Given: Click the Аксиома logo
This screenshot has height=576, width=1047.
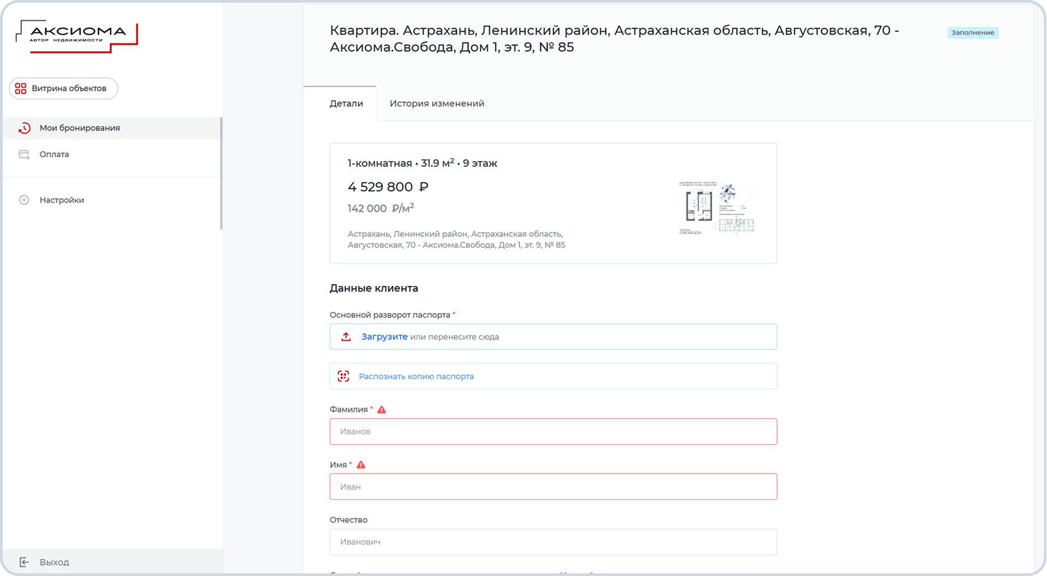Looking at the screenshot, I should 76,36.
